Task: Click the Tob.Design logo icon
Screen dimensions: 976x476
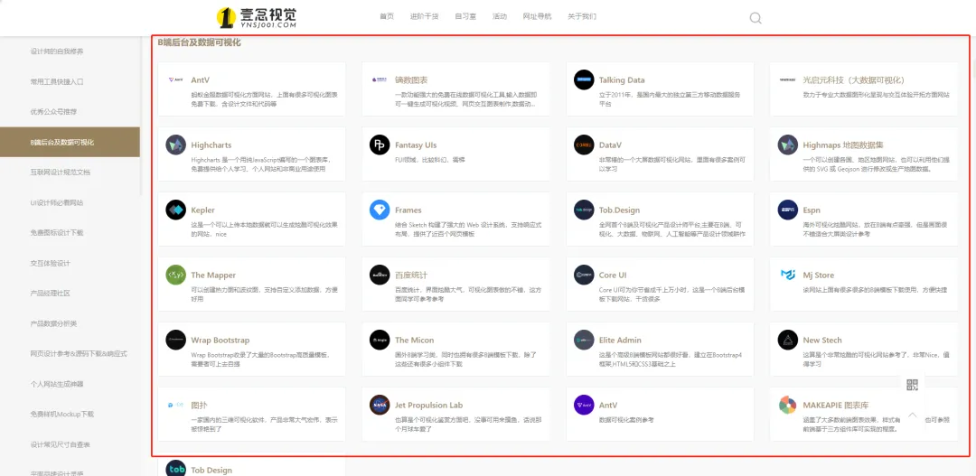Action: point(584,210)
